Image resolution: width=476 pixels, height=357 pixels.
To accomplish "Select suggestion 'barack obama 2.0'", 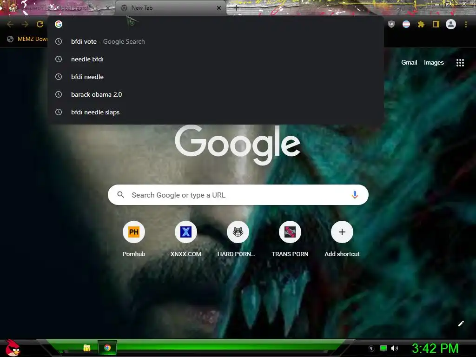I will point(216,94).
